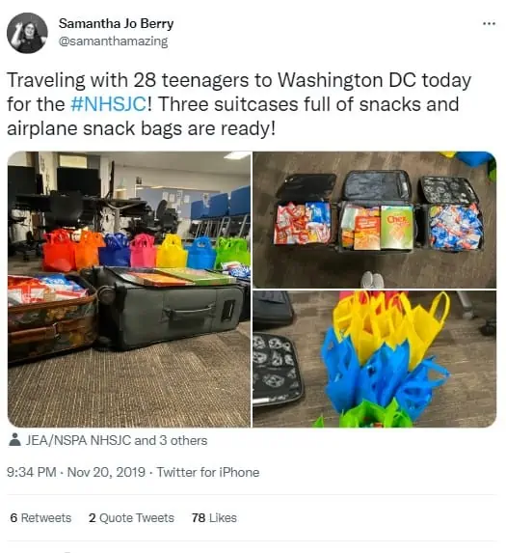View the left photo of suitcases and bags
506x553 pixels.
(129, 290)
